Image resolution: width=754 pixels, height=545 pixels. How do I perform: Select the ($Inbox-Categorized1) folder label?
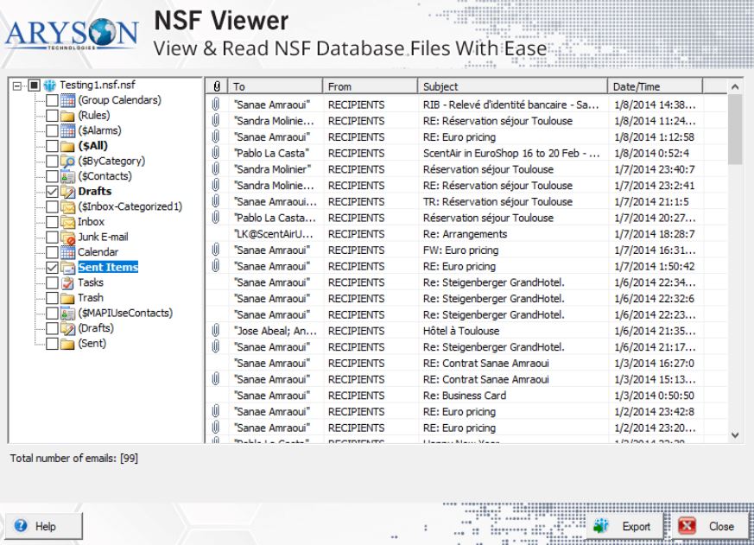[130, 206]
